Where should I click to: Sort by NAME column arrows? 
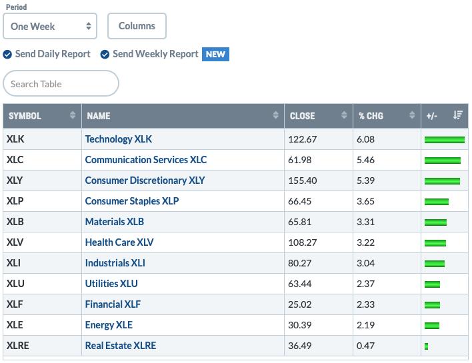pyautogui.click(x=275, y=115)
